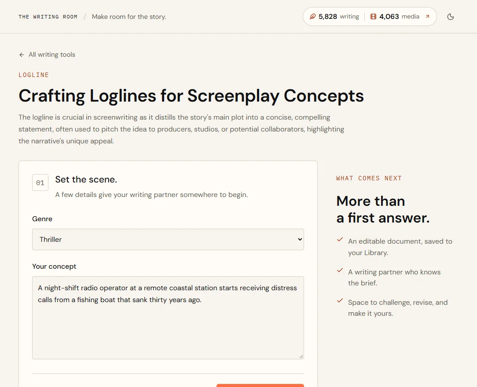Click the checkmark beside 'Space to challenge'
Screen dimensions: 477x387
point(340,301)
